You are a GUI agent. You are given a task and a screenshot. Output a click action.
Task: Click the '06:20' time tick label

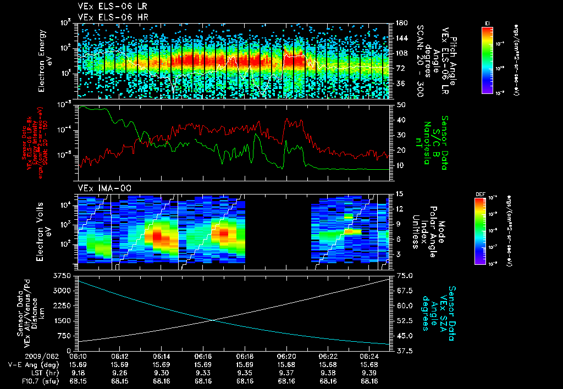[x=286, y=357]
